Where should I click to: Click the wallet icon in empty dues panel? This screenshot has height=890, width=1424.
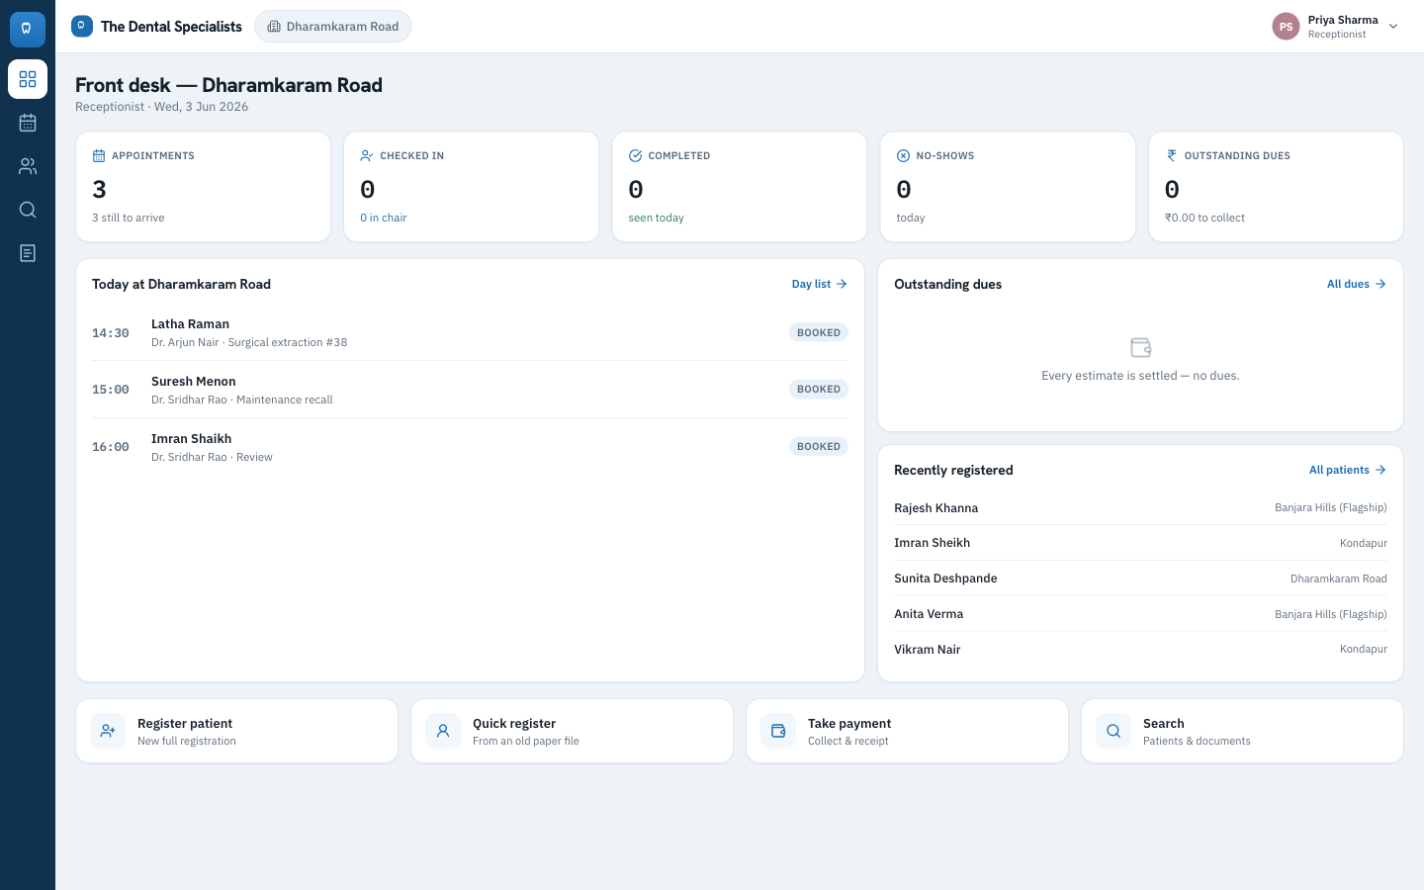(x=1140, y=347)
